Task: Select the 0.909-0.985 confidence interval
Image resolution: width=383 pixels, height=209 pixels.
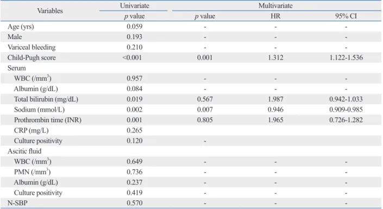Action: pos(346,110)
